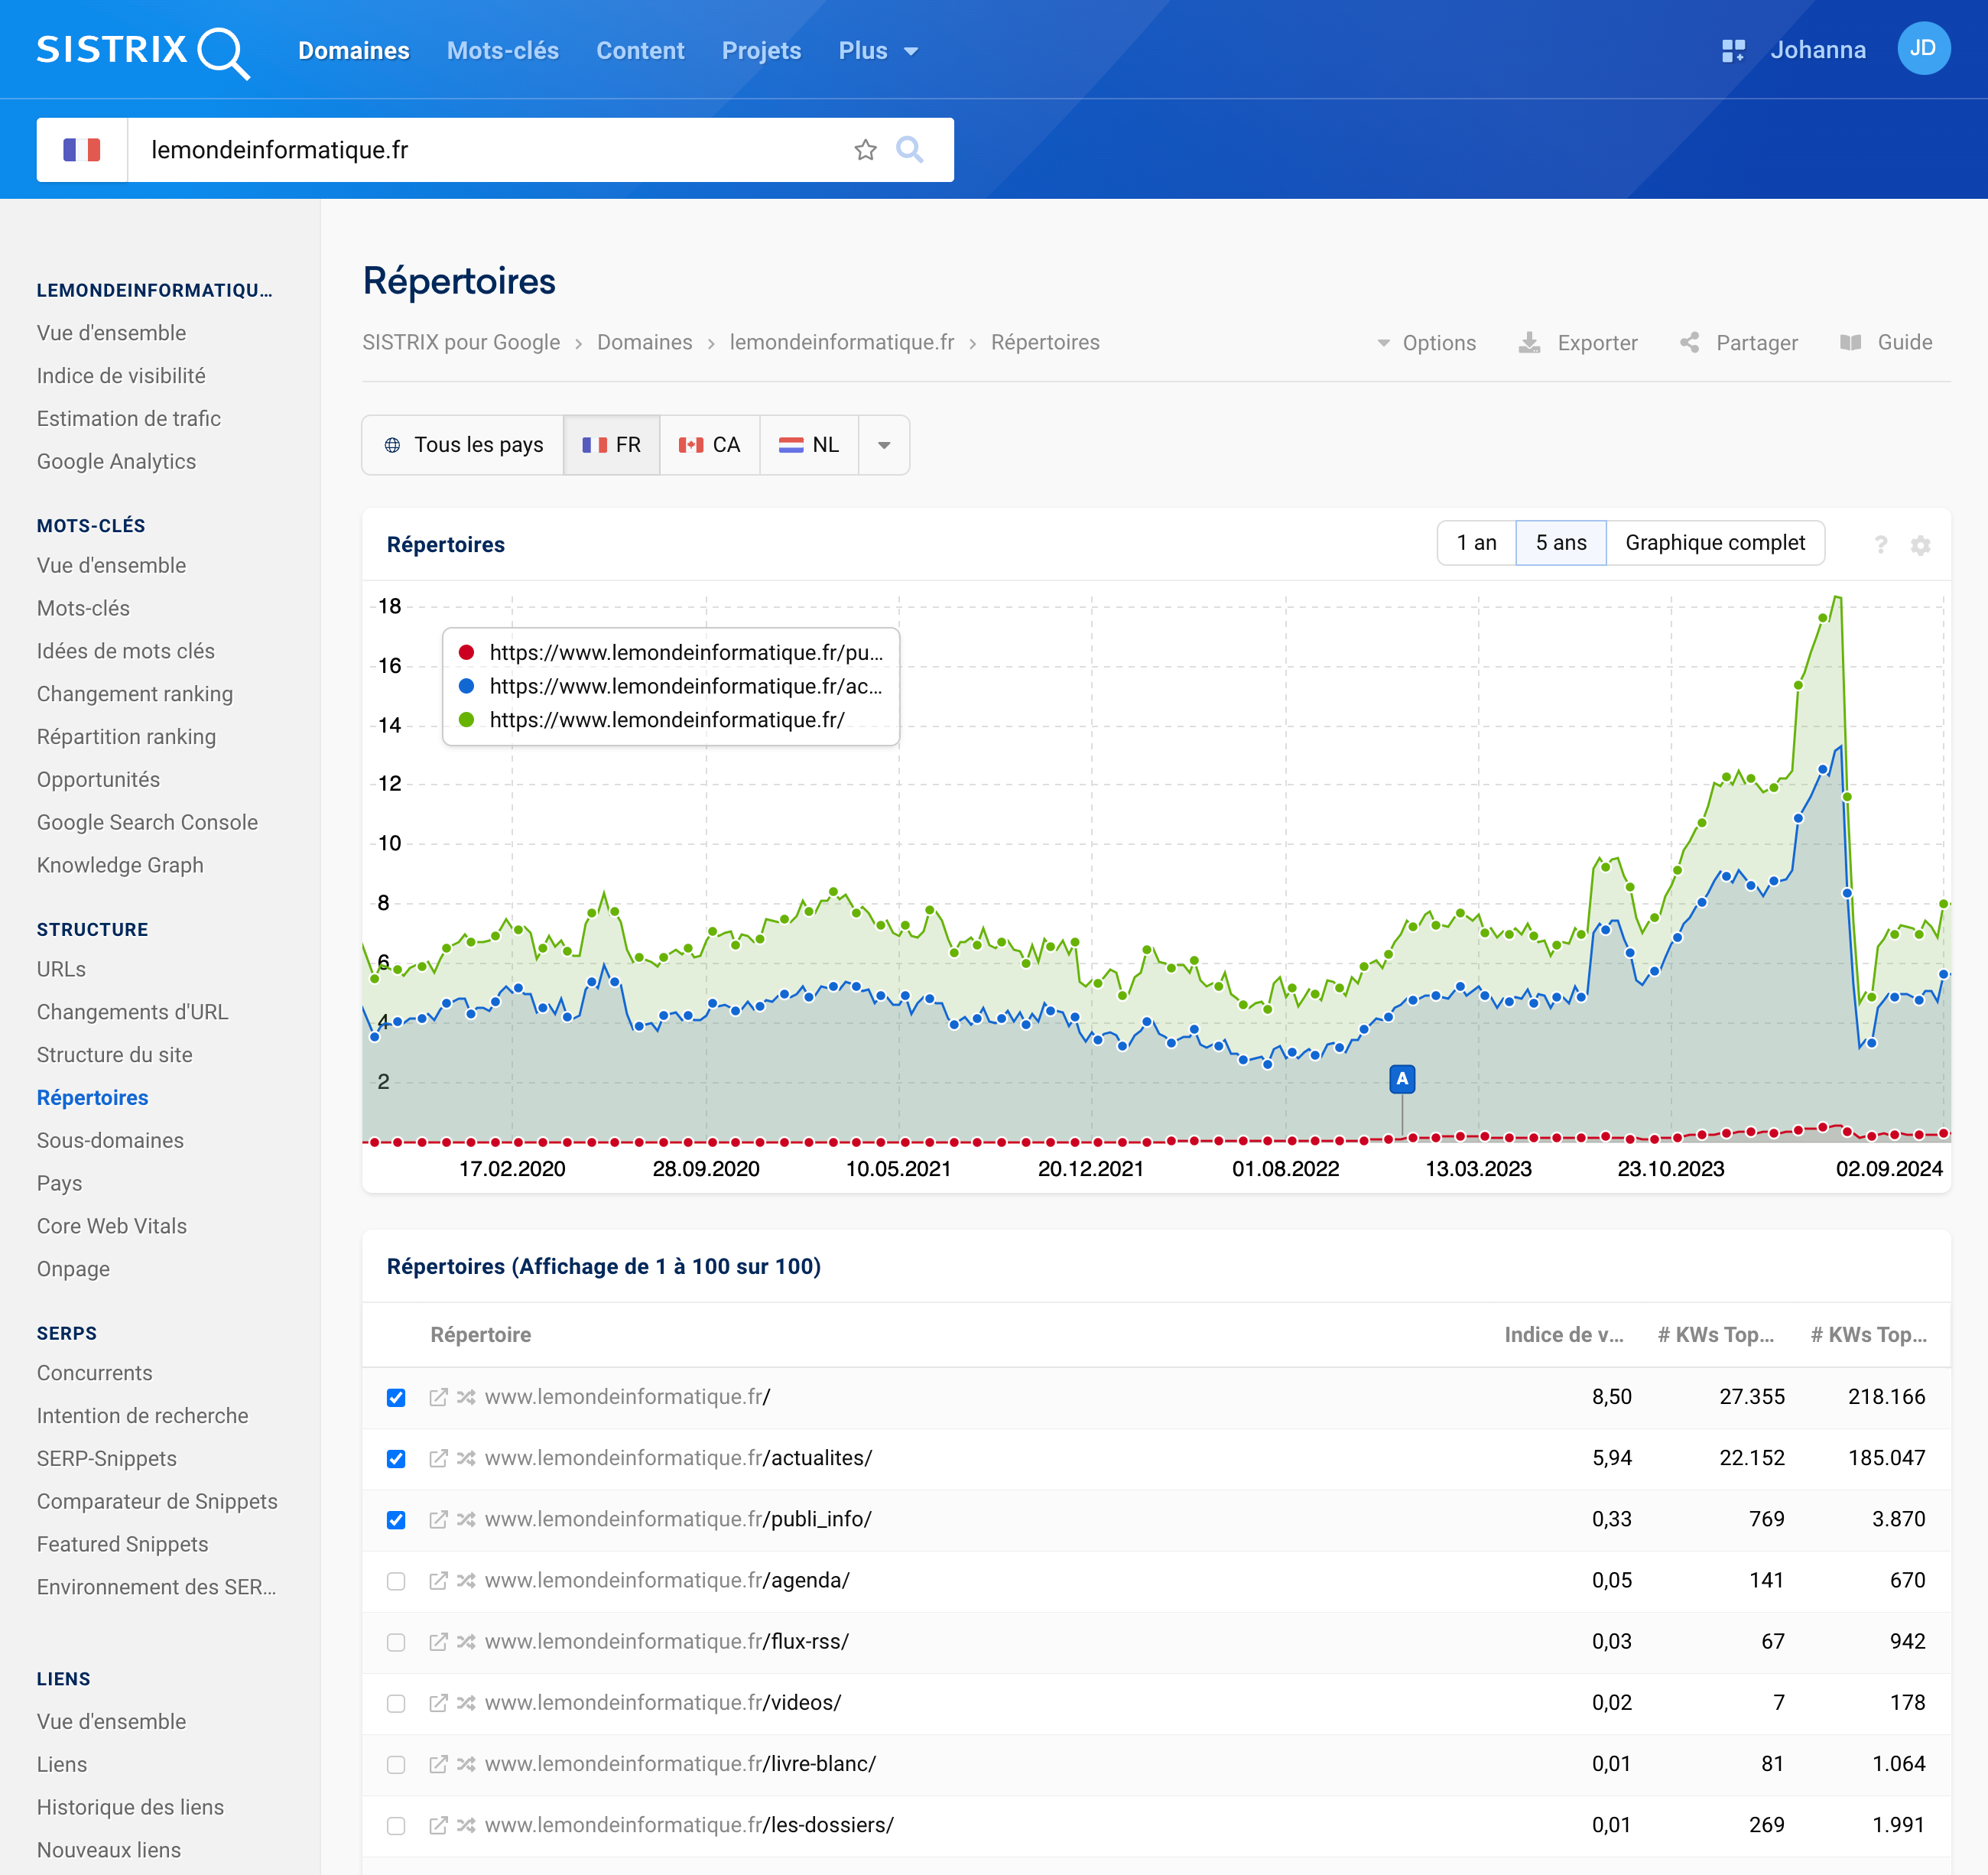Open Knowledge Graph in sidebar
Image resolution: width=1988 pixels, height=1875 pixels.
click(120, 865)
